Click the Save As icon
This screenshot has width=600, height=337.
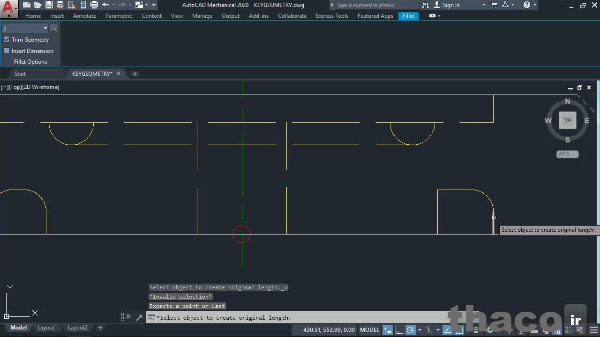60,5
